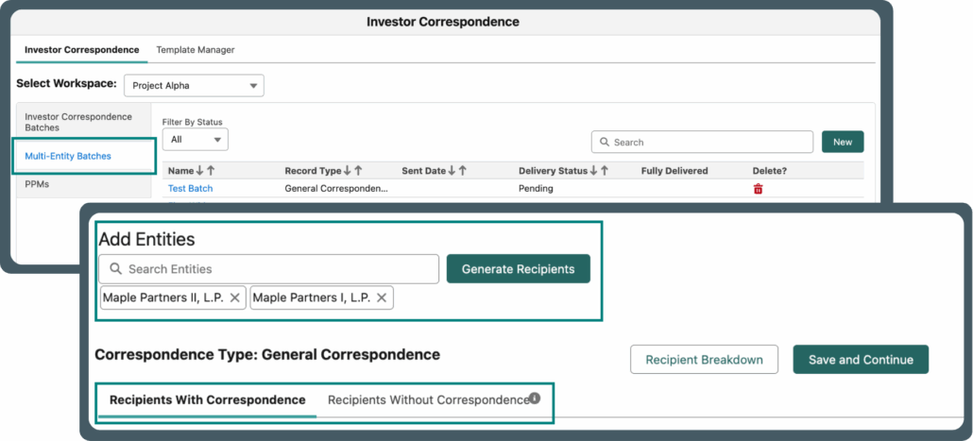
Task: Select Recipients With Correspondence tab
Action: tap(207, 399)
